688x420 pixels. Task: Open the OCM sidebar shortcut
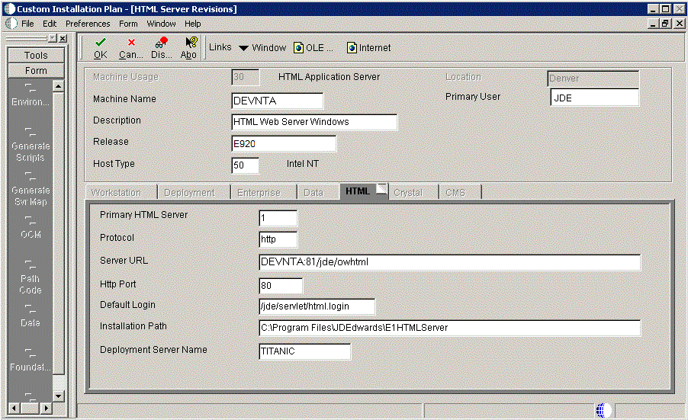pyautogui.click(x=31, y=228)
